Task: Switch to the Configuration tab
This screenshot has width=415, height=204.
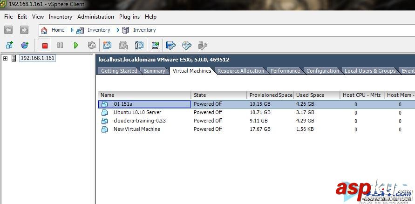Action: (323, 71)
